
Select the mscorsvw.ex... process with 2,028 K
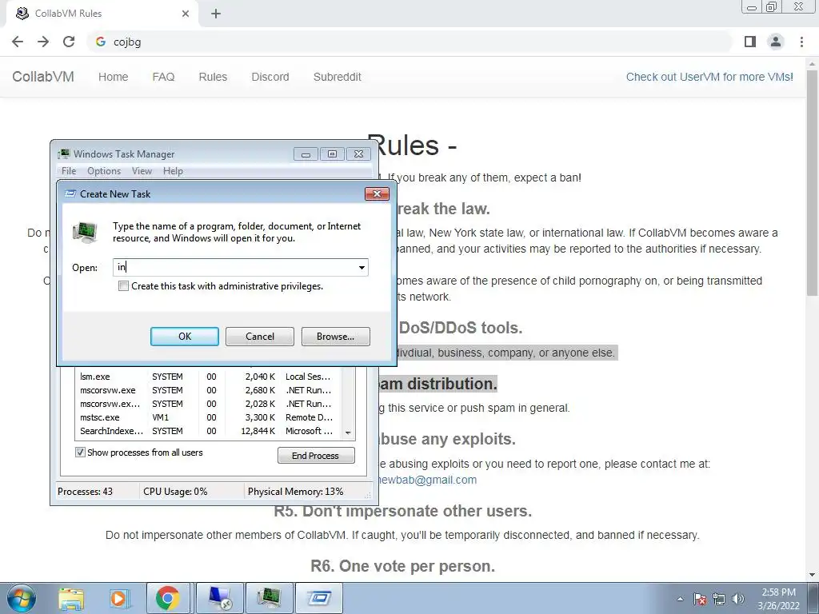point(208,404)
